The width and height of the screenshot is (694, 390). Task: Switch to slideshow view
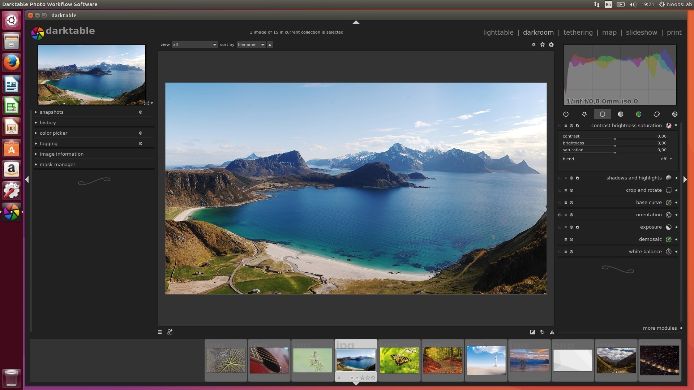(x=641, y=32)
